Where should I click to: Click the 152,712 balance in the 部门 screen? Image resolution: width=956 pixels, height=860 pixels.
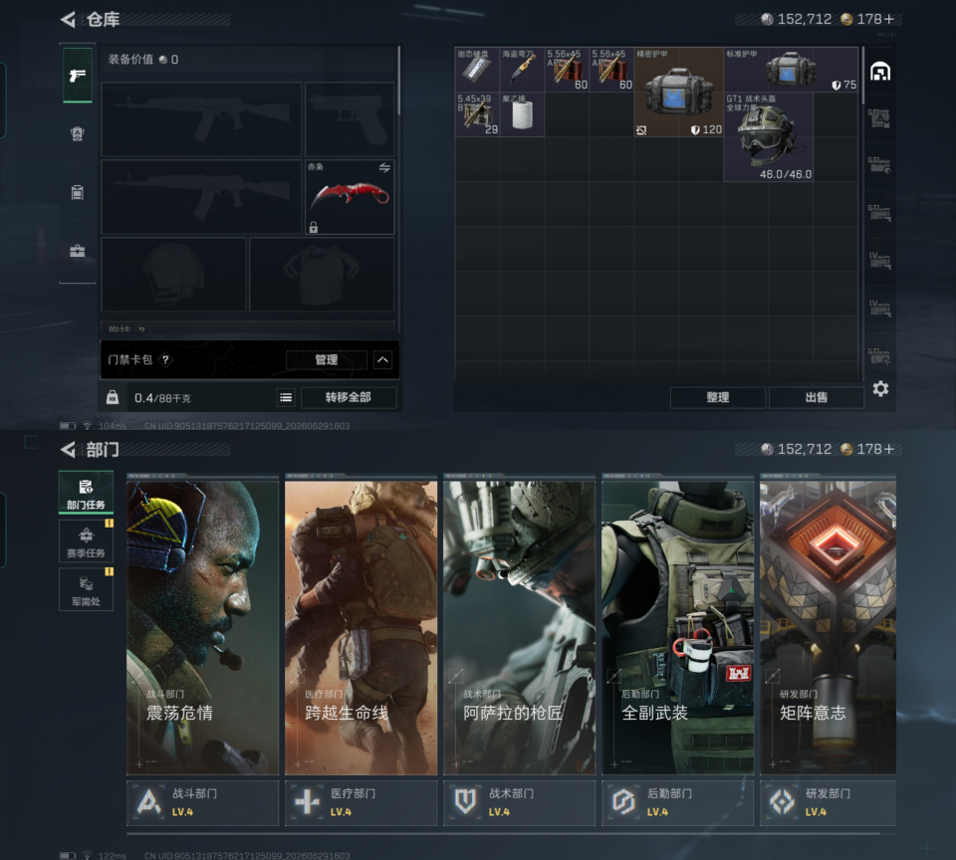pos(805,449)
